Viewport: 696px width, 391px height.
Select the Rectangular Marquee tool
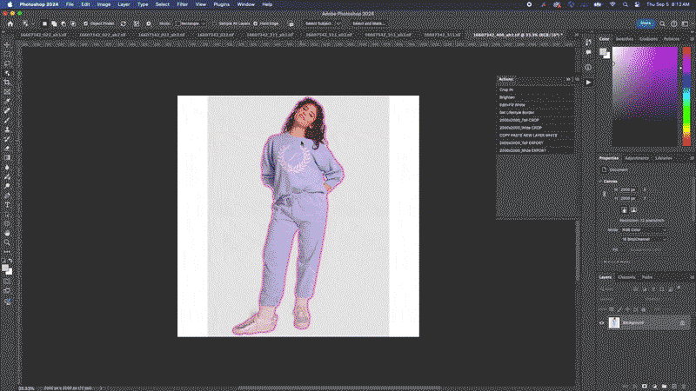[x=7, y=54]
